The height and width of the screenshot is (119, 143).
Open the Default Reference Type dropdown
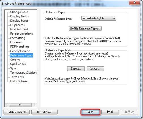99,18
